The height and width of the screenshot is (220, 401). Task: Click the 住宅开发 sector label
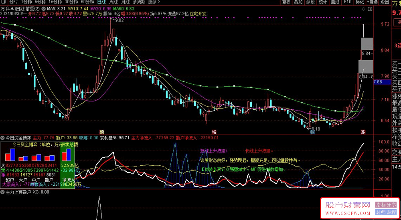tap(198, 14)
